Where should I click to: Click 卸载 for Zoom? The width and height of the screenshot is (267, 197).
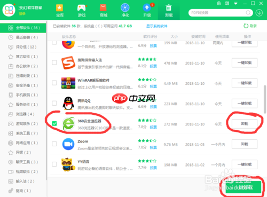coord(245,144)
